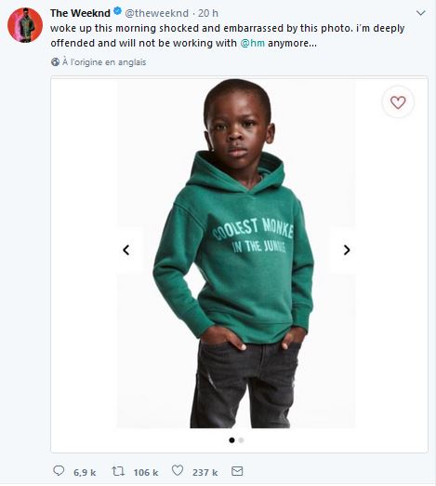Like the tweet with heart icon

point(178,470)
